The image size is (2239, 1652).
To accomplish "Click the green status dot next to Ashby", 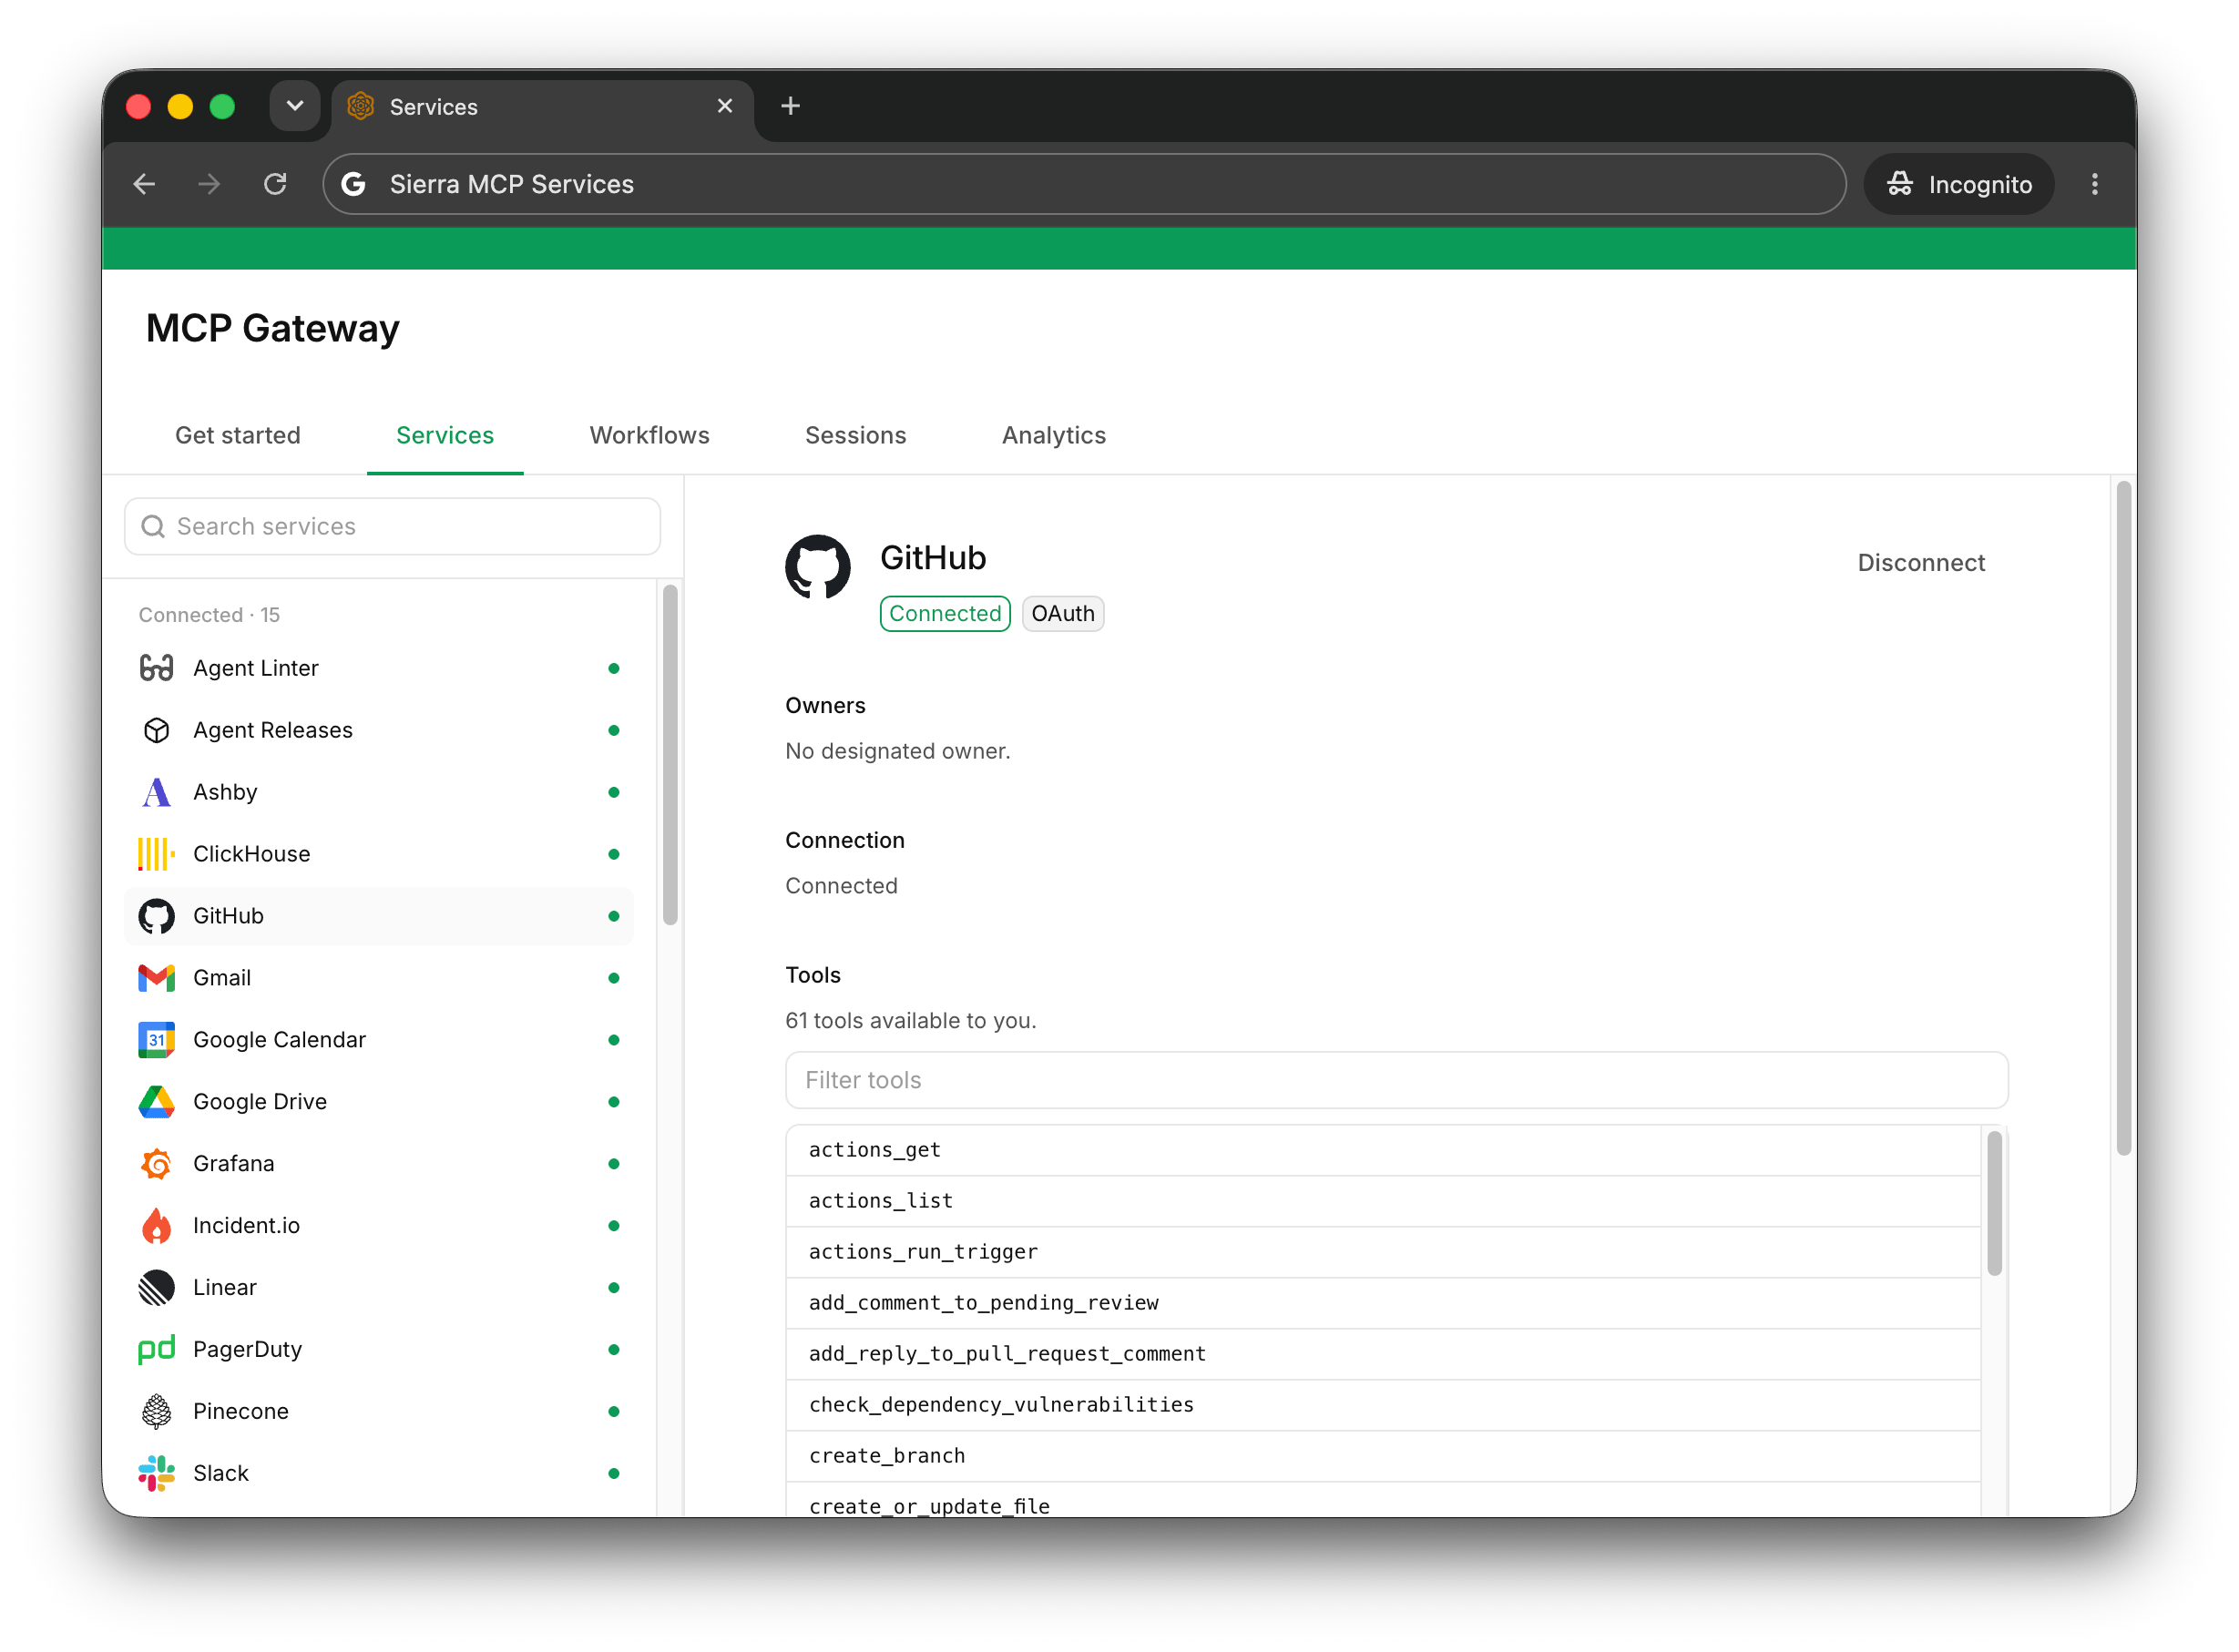I will pyautogui.click(x=614, y=792).
